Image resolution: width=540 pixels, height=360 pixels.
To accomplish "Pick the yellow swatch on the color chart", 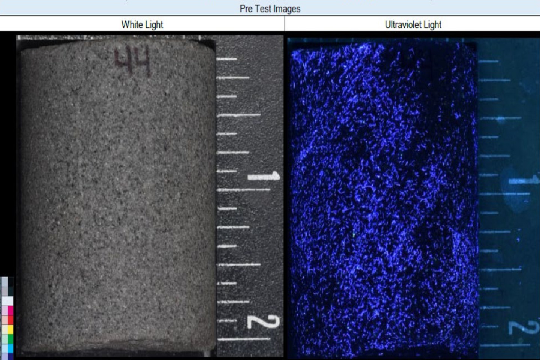I will (10, 329).
